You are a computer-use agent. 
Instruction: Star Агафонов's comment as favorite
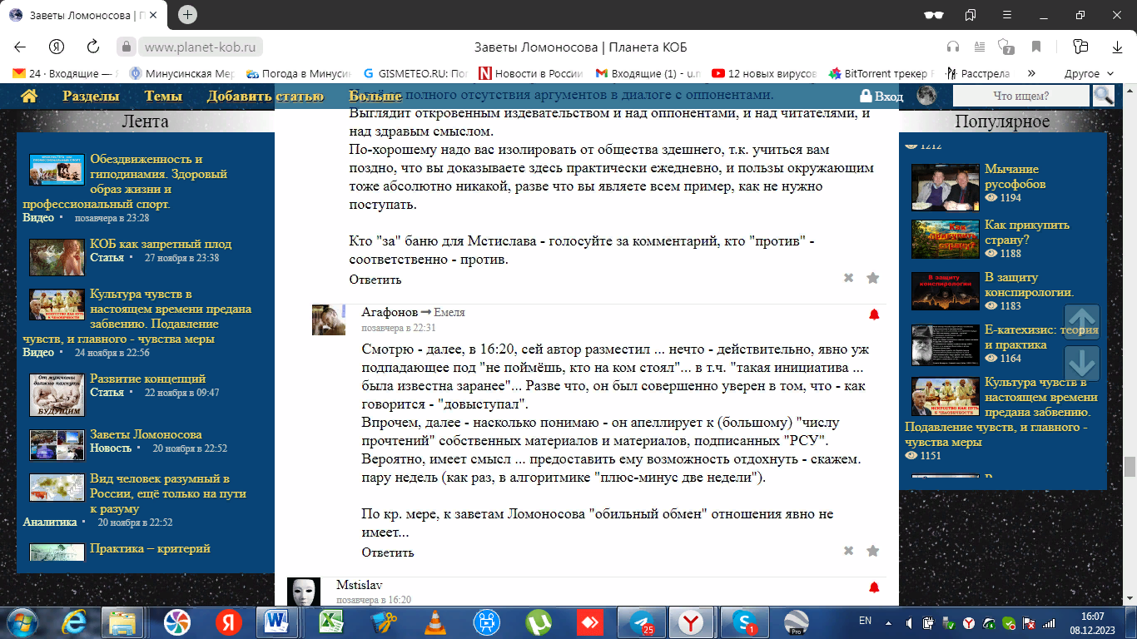(872, 551)
